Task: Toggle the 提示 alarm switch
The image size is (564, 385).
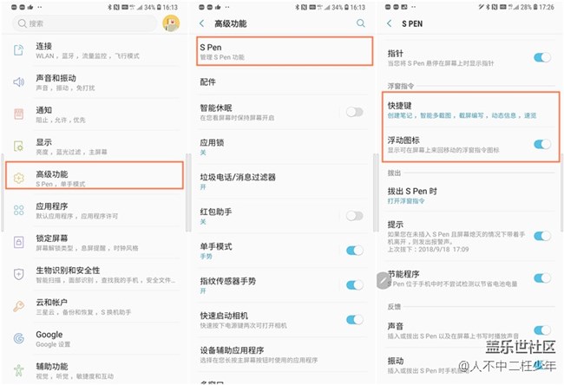Action: 542,236
